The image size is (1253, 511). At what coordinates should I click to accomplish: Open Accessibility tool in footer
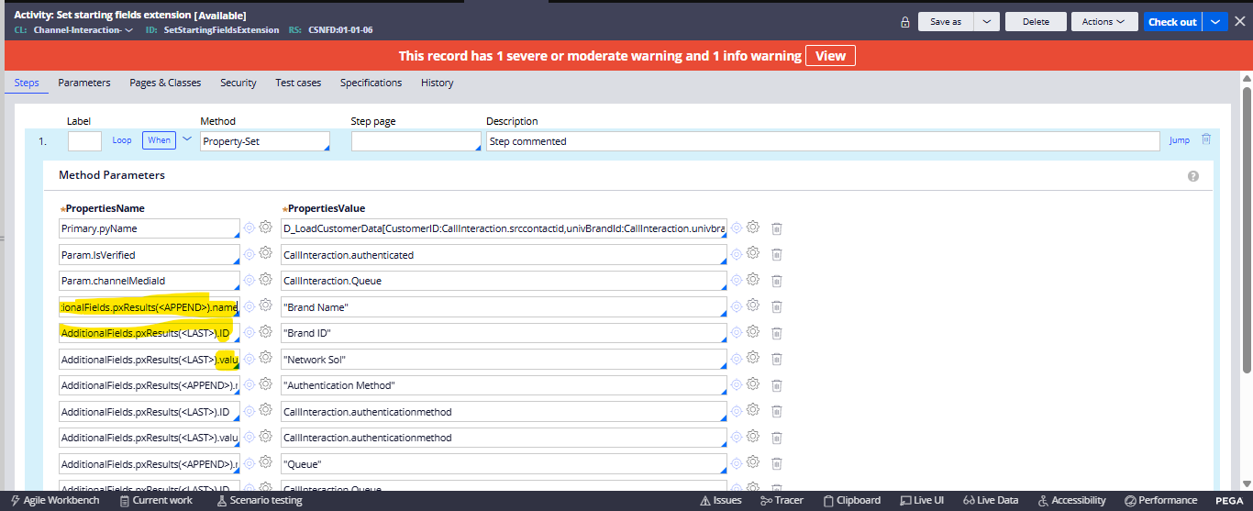tap(1071, 500)
